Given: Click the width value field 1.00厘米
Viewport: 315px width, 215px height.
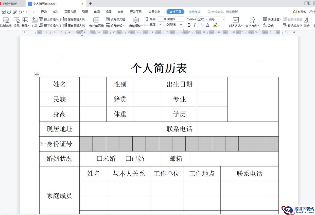Looking at the screenshot, I should [171, 25].
